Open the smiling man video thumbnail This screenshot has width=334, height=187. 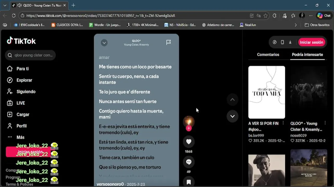pyautogui.click(x=267, y=170)
